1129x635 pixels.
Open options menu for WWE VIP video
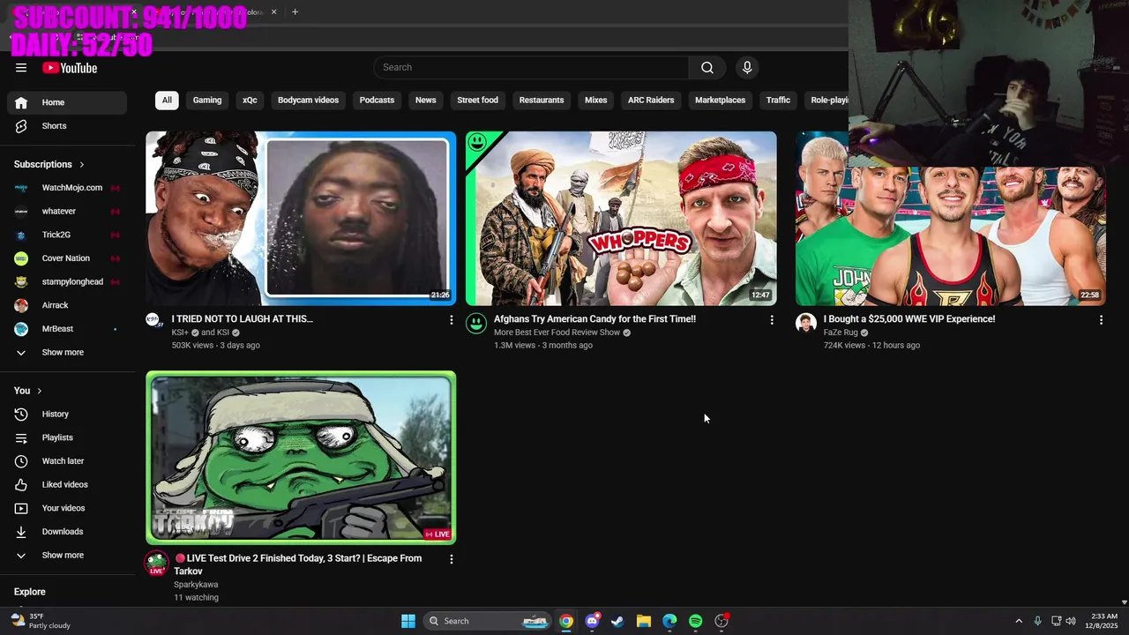(1101, 319)
